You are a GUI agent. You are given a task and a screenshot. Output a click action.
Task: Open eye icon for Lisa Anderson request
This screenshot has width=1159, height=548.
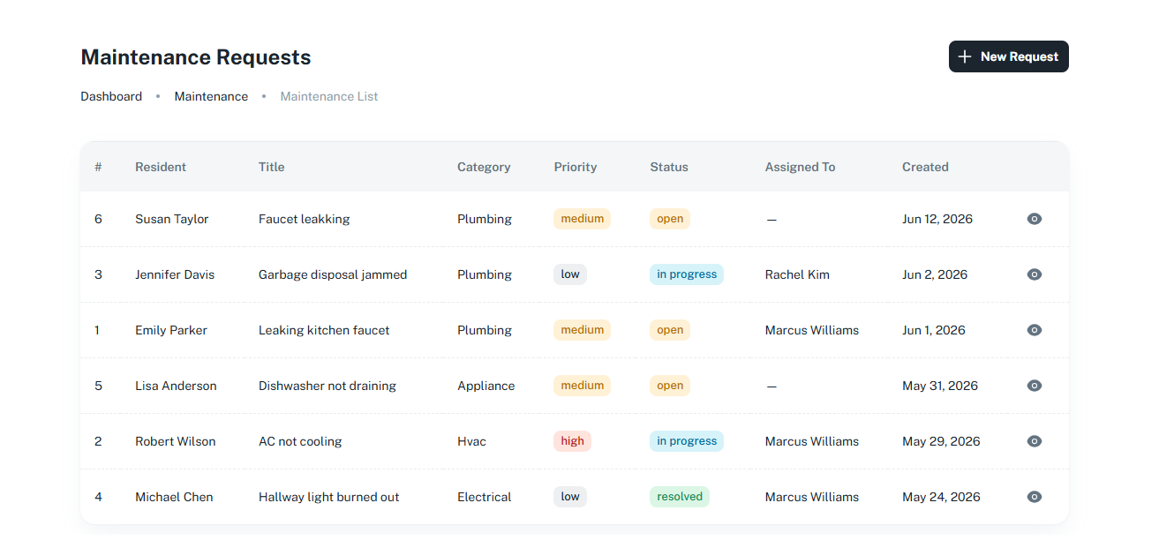(1035, 386)
